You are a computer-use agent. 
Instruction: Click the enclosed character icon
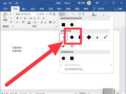click(x=54, y=22)
